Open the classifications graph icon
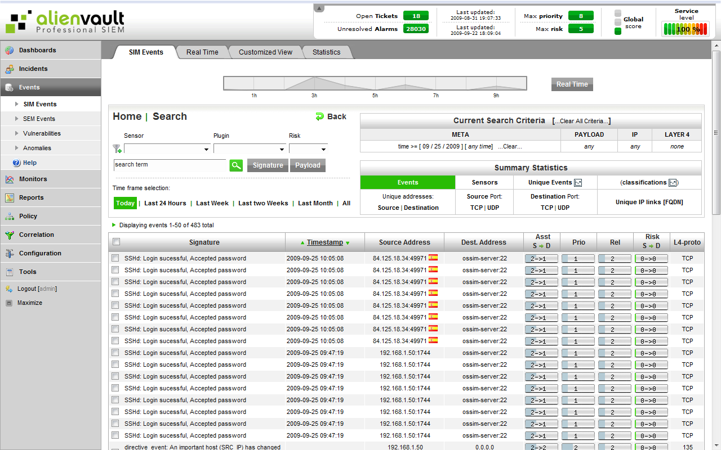 (674, 182)
